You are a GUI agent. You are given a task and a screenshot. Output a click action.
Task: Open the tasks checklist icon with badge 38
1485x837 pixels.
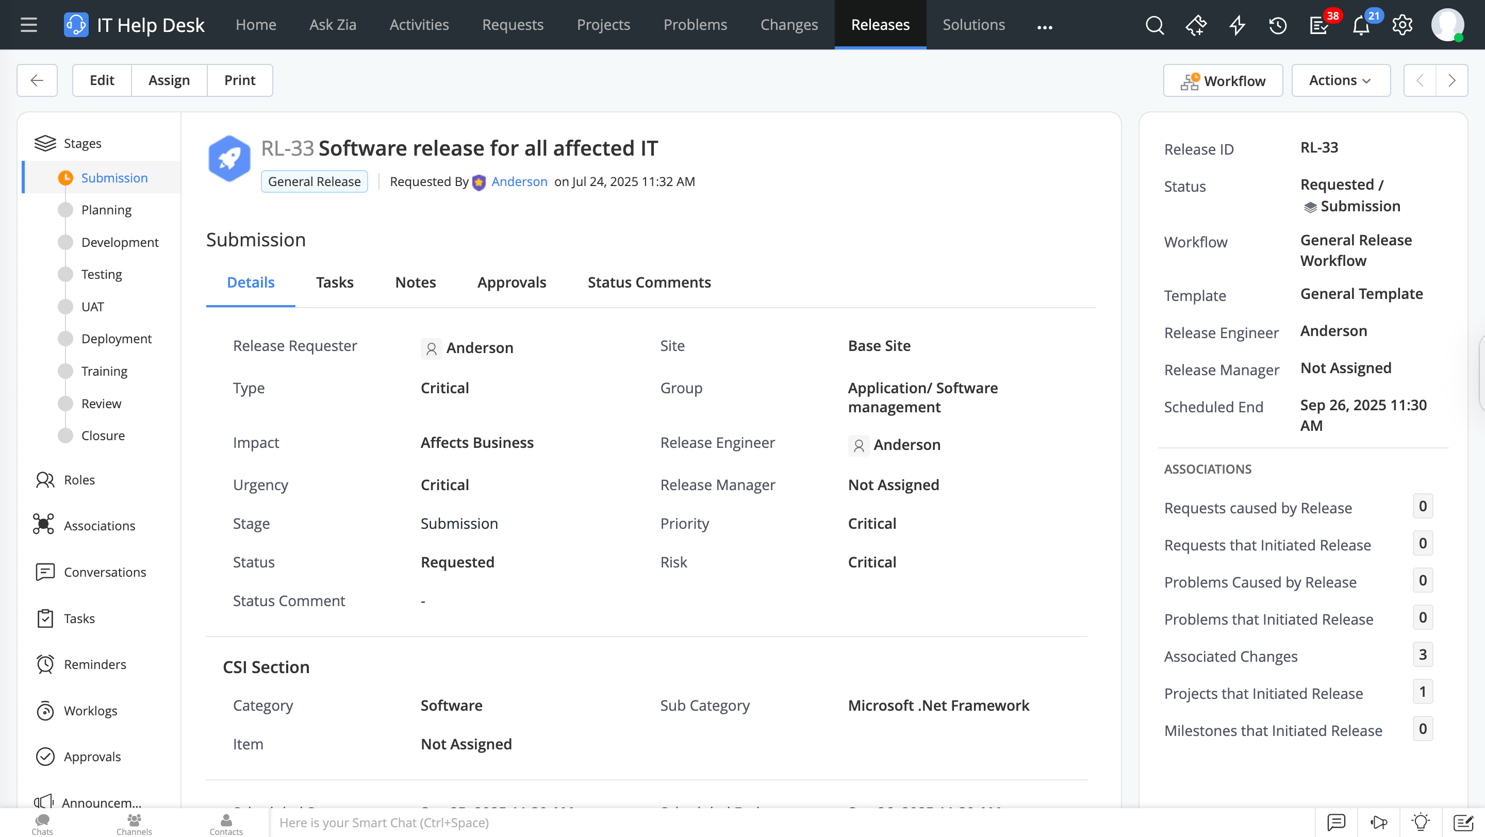point(1319,26)
